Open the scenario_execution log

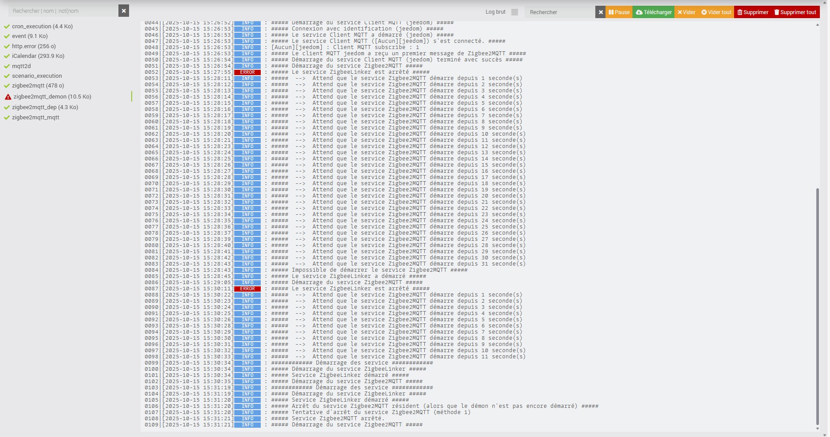(37, 76)
